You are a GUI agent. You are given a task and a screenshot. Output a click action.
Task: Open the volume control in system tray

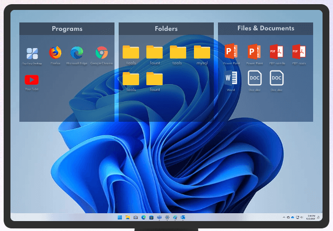click(x=298, y=217)
